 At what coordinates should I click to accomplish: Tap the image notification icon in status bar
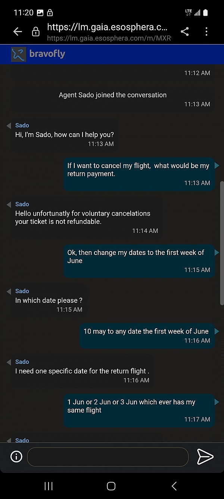click(40, 13)
